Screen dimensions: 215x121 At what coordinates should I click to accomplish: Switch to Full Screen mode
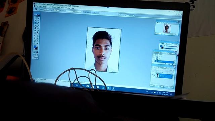[x=37, y=55]
